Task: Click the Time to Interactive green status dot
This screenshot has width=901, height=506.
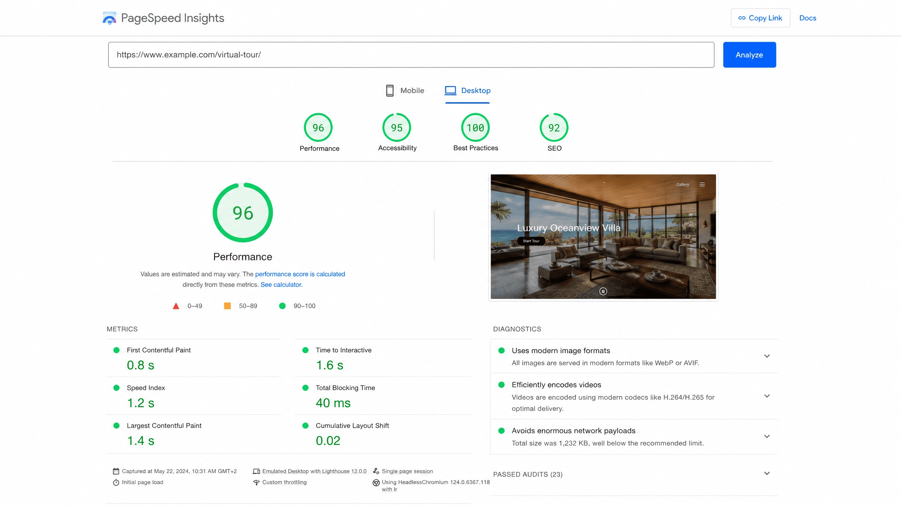Action: coord(305,350)
